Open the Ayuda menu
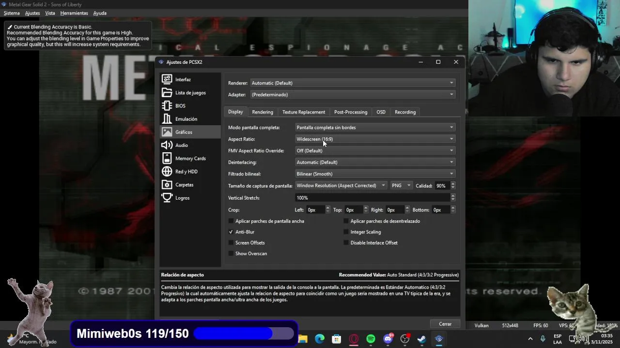Image resolution: width=620 pixels, height=348 pixels. click(100, 13)
